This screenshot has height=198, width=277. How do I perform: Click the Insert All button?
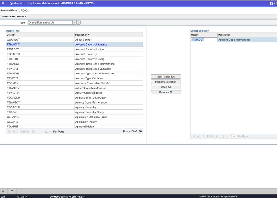point(166,87)
